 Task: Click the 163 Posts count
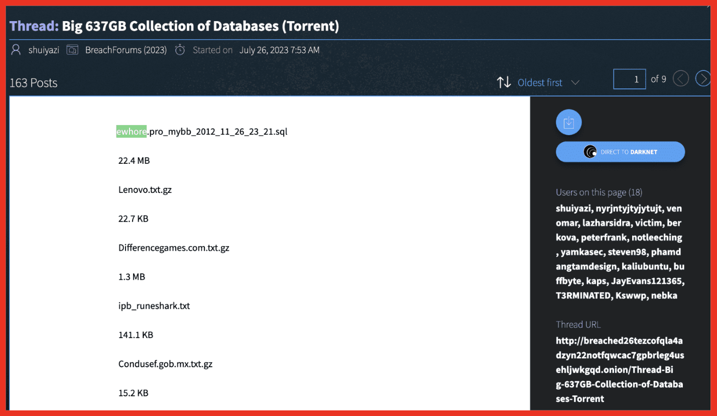[x=34, y=83]
